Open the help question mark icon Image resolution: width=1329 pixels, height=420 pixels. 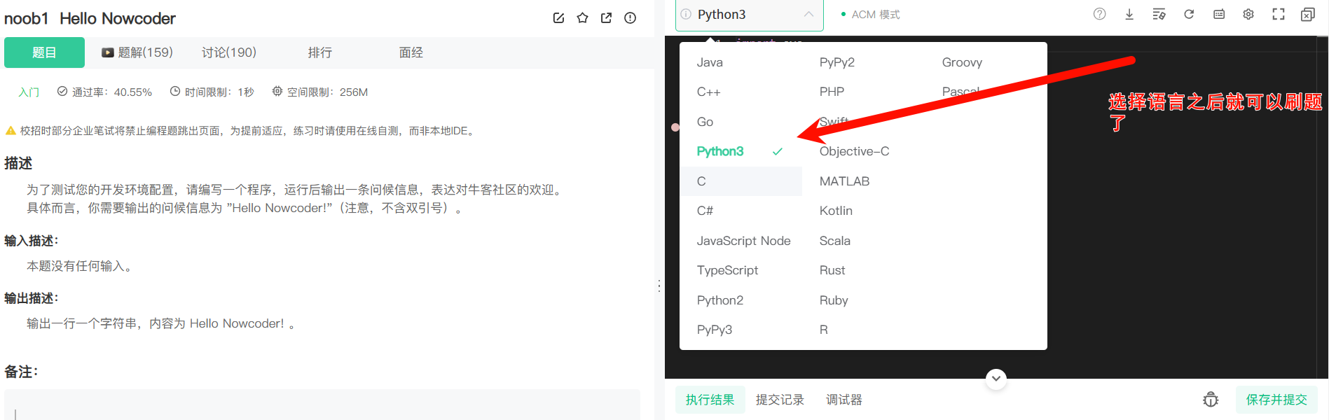(1100, 14)
